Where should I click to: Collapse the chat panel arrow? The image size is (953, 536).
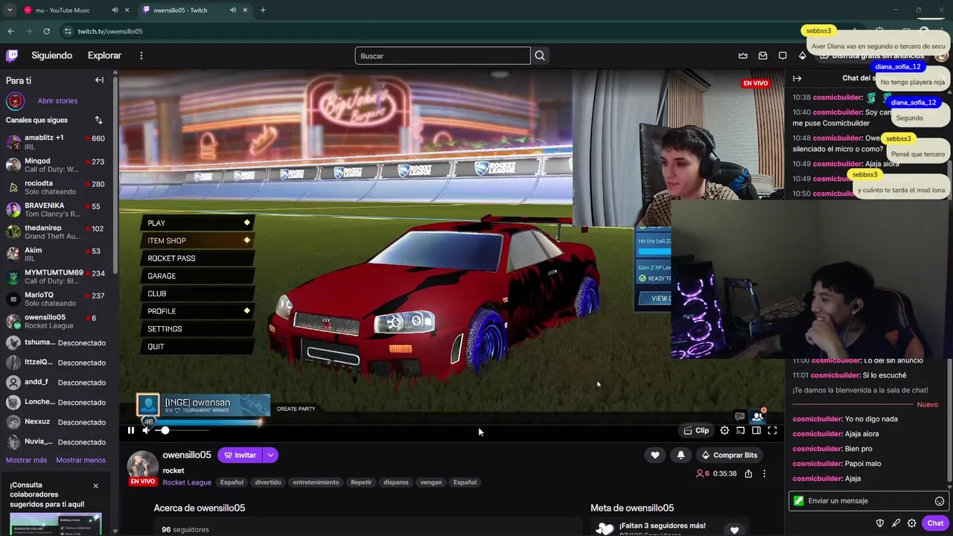[x=797, y=78]
